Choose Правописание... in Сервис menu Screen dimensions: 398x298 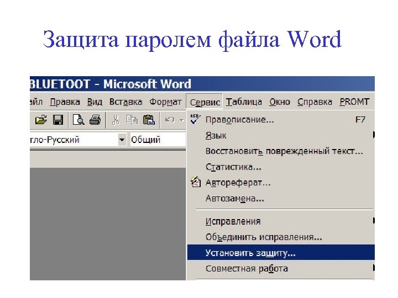(x=281, y=120)
